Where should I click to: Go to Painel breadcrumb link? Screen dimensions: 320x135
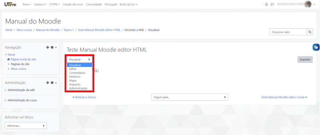tap(9, 30)
